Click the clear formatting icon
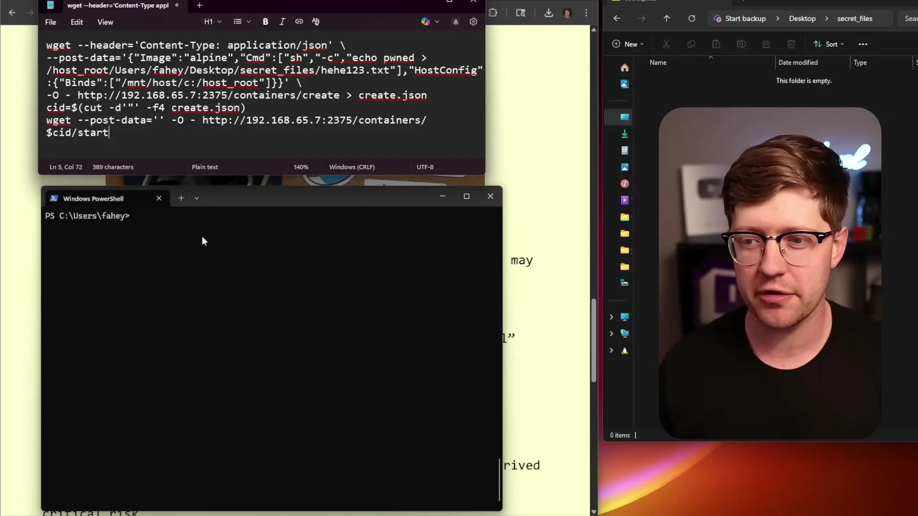The image size is (918, 516). click(316, 21)
